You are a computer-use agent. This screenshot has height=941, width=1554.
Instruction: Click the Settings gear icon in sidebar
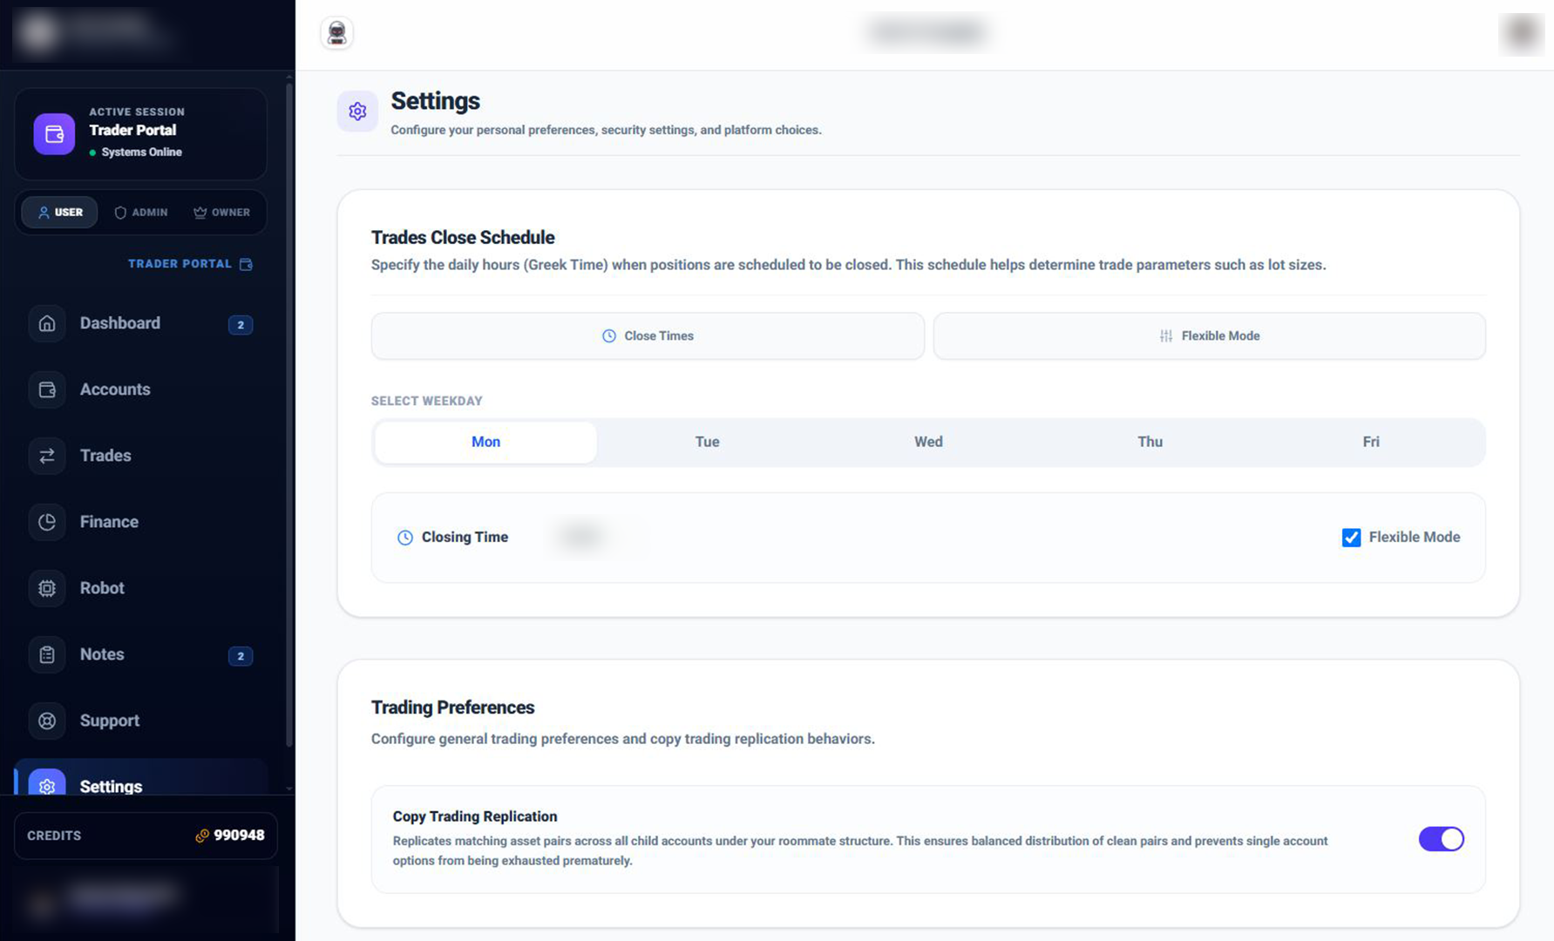click(x=47, y=784)
